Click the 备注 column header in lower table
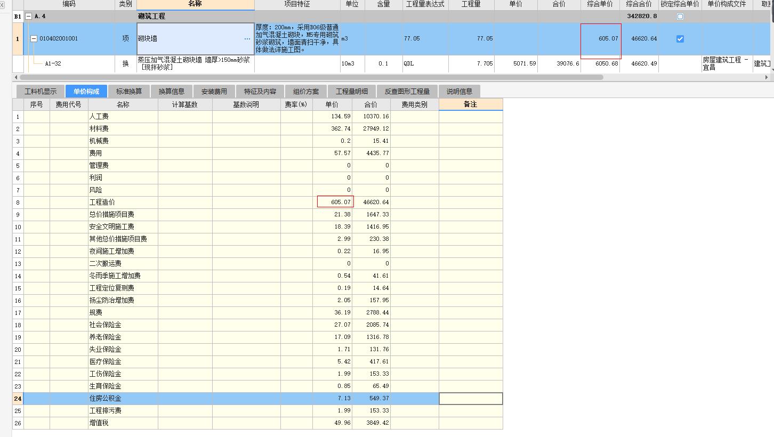Screen dimensions: 774x437 [x=471, y=104]
